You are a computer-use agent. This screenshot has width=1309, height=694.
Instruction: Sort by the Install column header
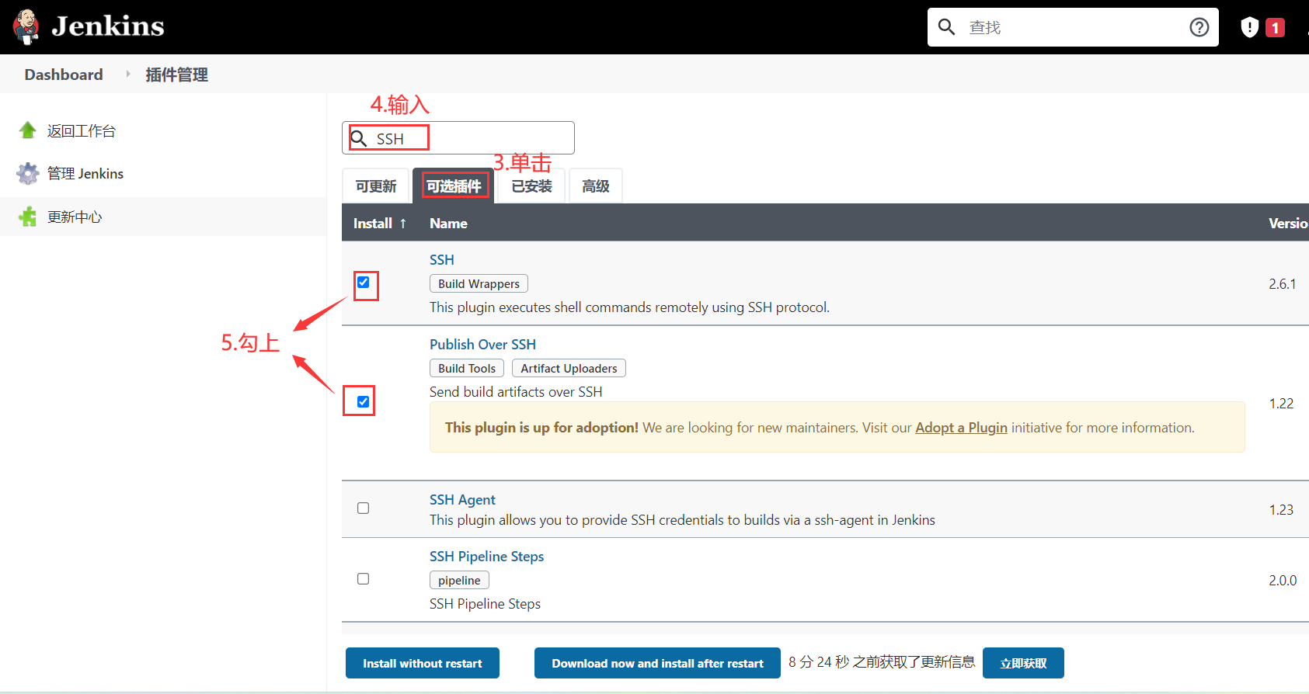380,223
